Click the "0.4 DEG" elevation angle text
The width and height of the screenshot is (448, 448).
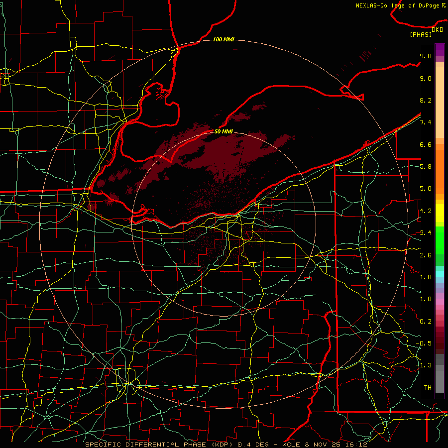253,445
